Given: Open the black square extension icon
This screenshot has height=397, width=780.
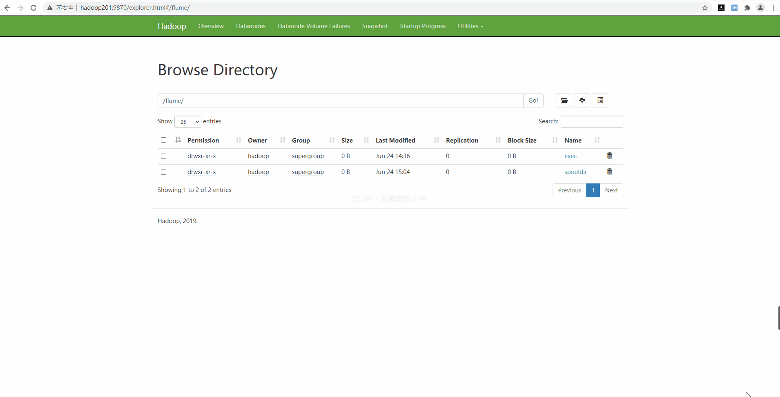Looking at the screenshot, I should tap(721, 8).
